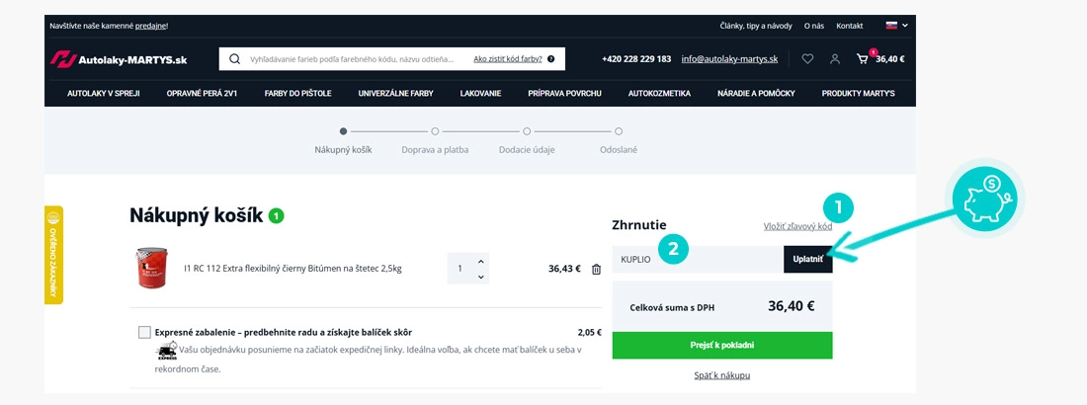Viewport: 1087px width, 405px height.
Task: Click the quantity field showing 1
Action: (460, 269)
